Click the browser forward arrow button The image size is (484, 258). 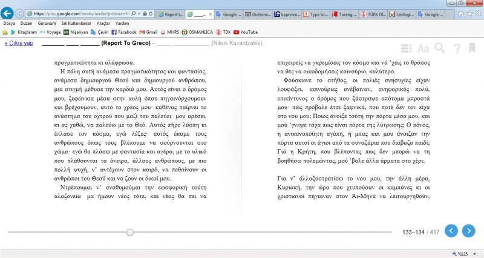click(19, 13)
